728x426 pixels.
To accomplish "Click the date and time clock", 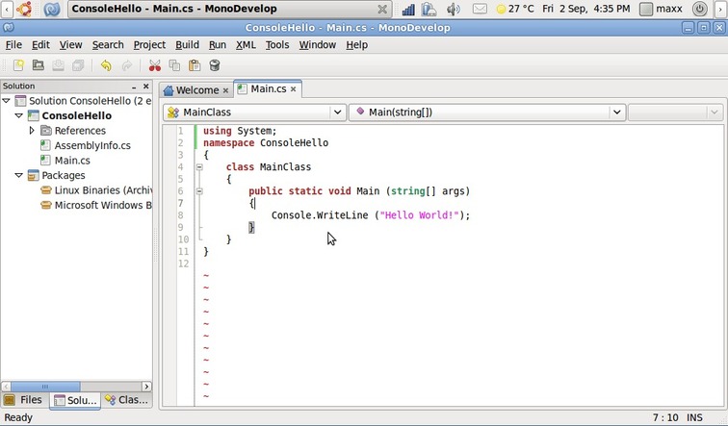I will tap(586, 9).
